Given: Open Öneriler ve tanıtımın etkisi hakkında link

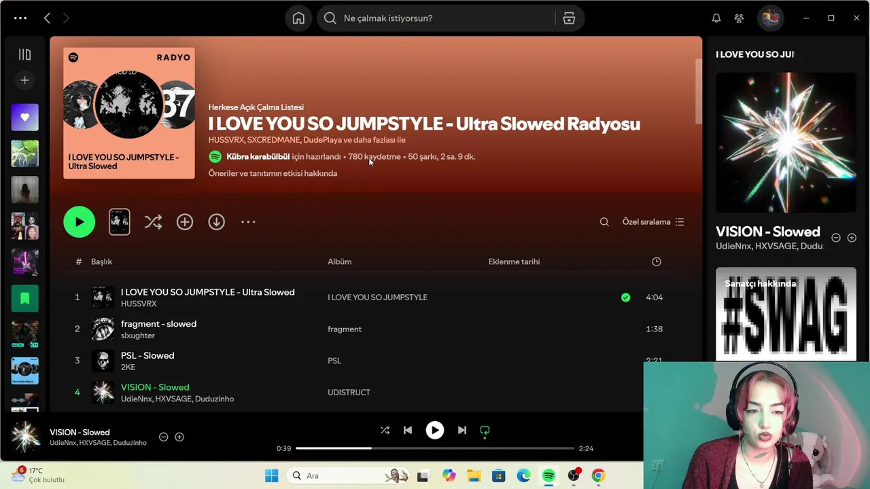Looking at the screenshot, I should [x=273, y=173].
